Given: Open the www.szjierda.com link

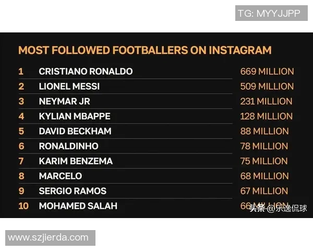Looking at the screenshot, I should tap(49, 237).
